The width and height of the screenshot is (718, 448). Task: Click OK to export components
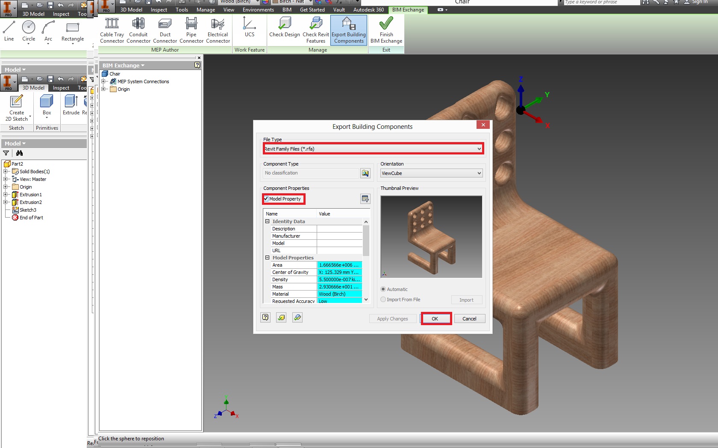pos(435,319)
